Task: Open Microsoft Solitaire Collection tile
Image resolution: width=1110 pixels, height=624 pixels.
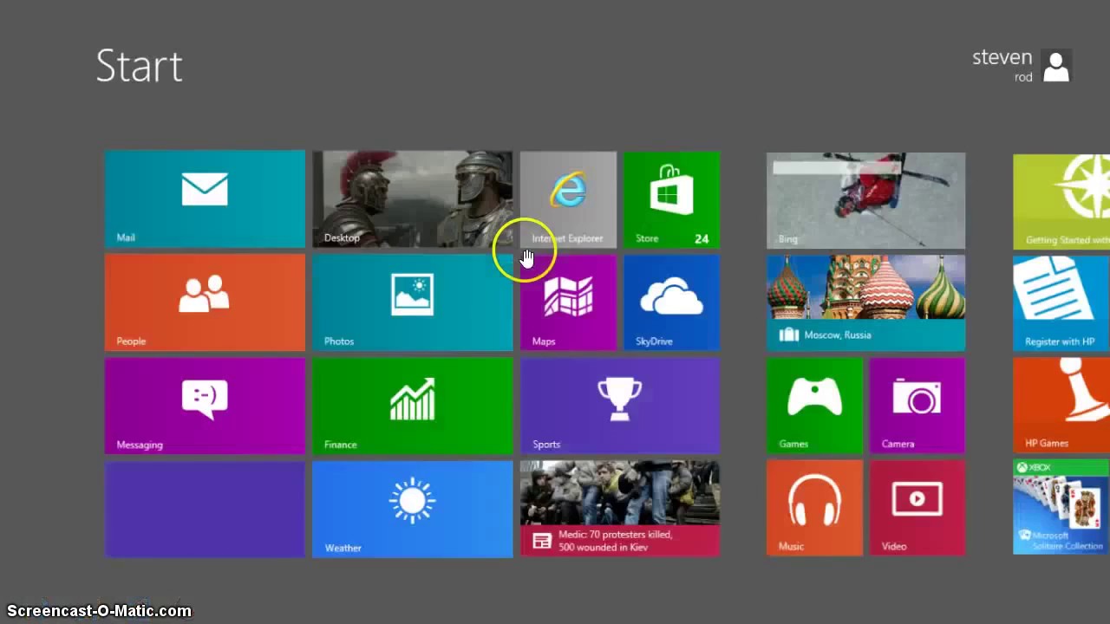Action: [1061, 507]
